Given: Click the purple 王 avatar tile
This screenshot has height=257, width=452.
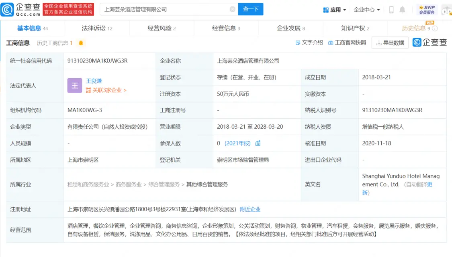Looking at the screenshot, I should 75,85.
